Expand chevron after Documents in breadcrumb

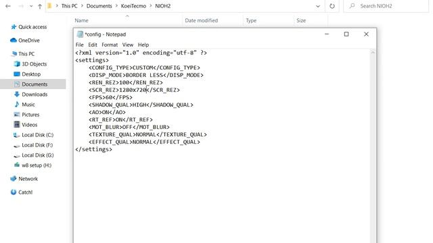[x=116, y=6]
